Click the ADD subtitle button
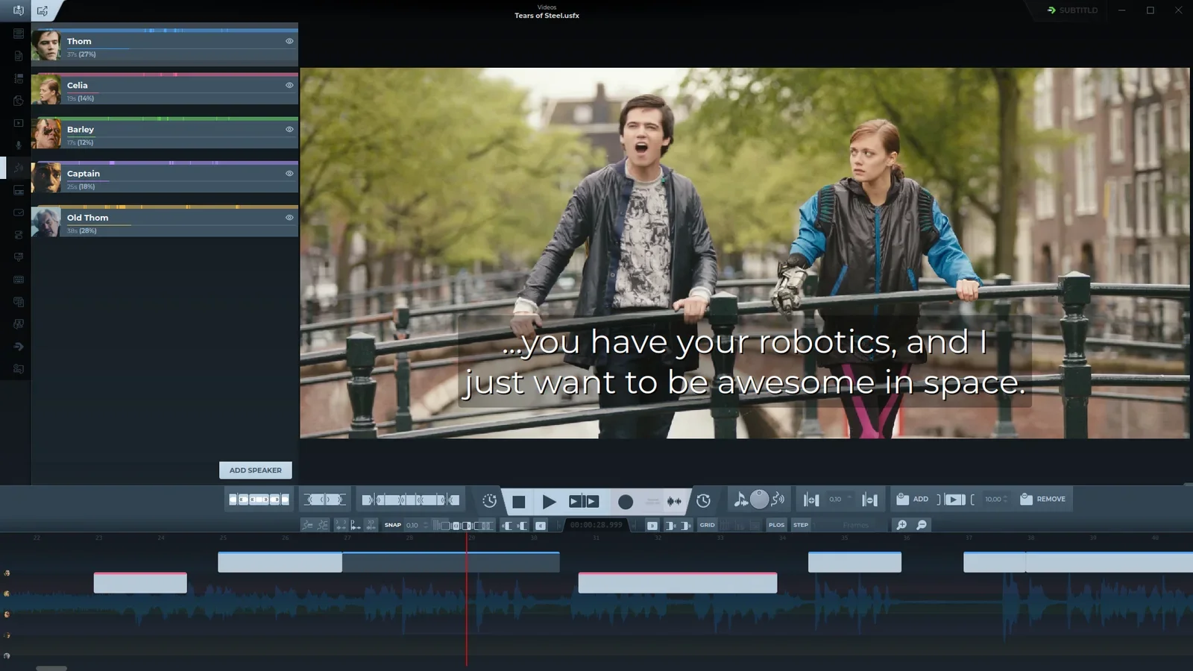 tap(913, 499)
